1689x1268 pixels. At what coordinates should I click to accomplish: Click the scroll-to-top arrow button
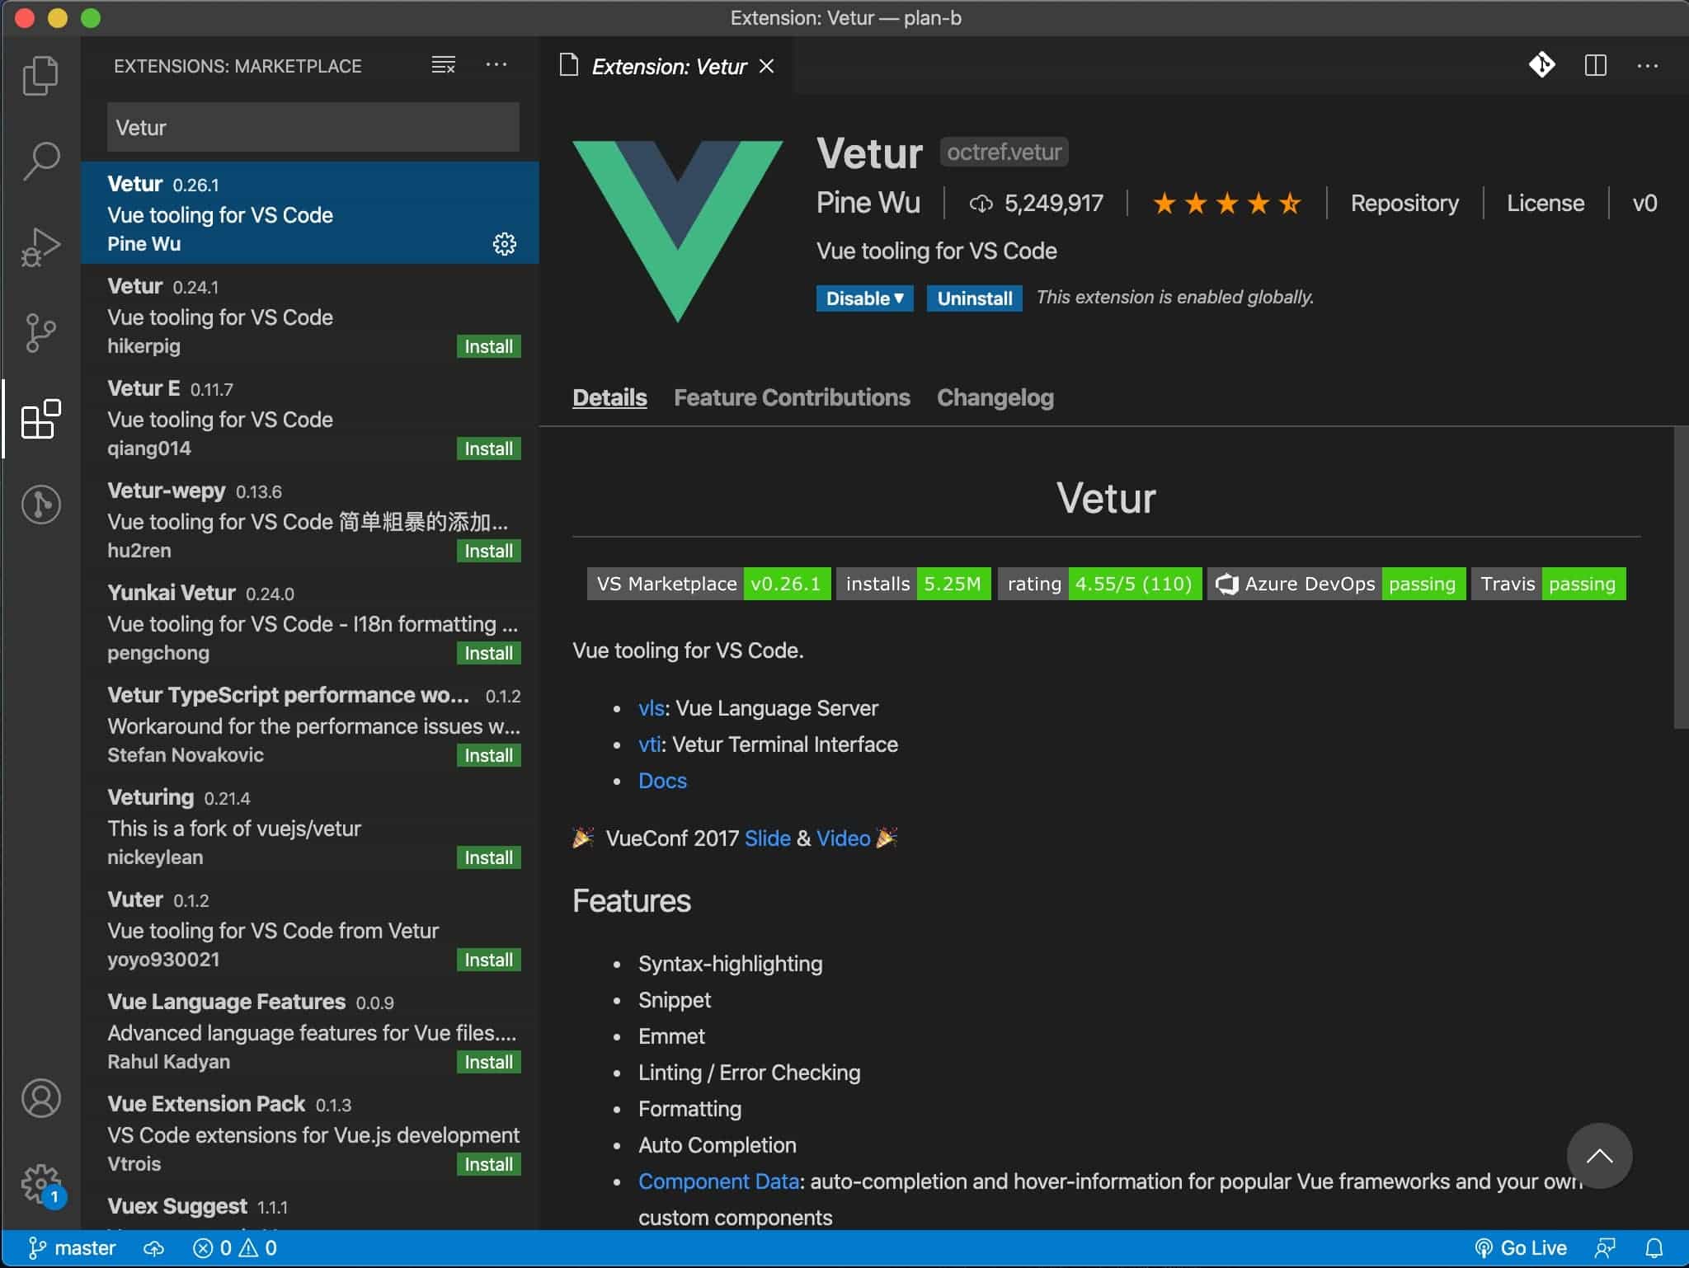1598,1156
